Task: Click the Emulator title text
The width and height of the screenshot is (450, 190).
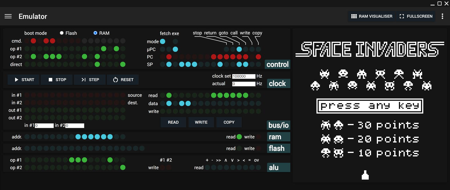Action: click(x=33, y=17)
